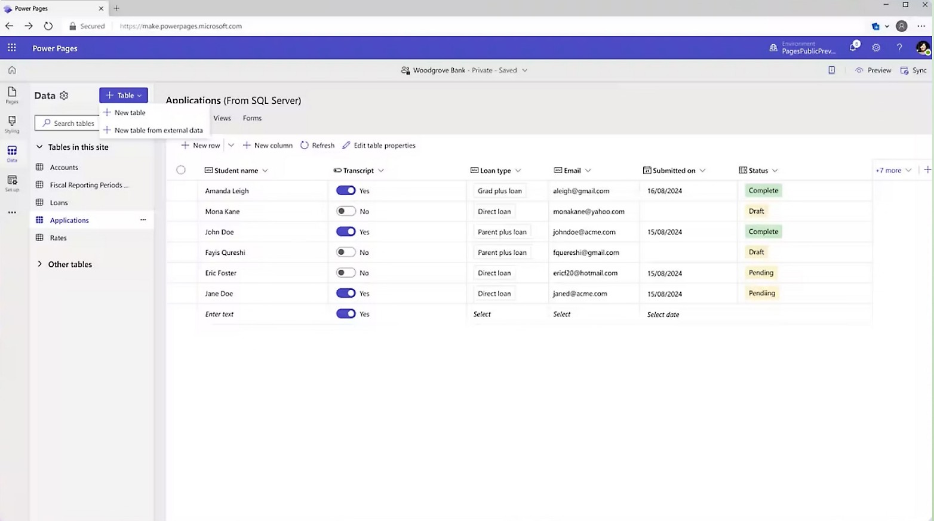Click inside the Search tables field
934x521 pixels.
pos(72,123)
